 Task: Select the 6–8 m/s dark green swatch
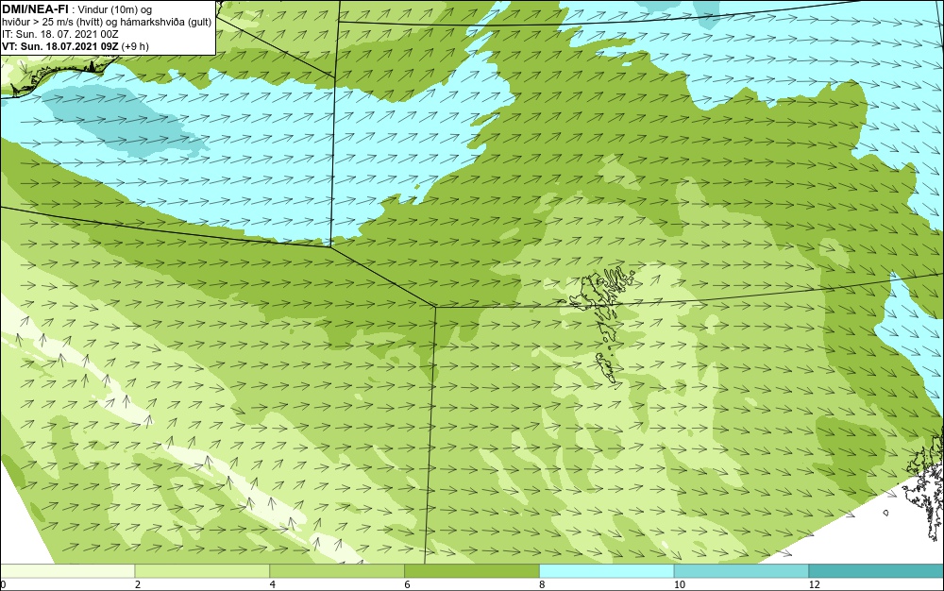click(x=472, y=571)
